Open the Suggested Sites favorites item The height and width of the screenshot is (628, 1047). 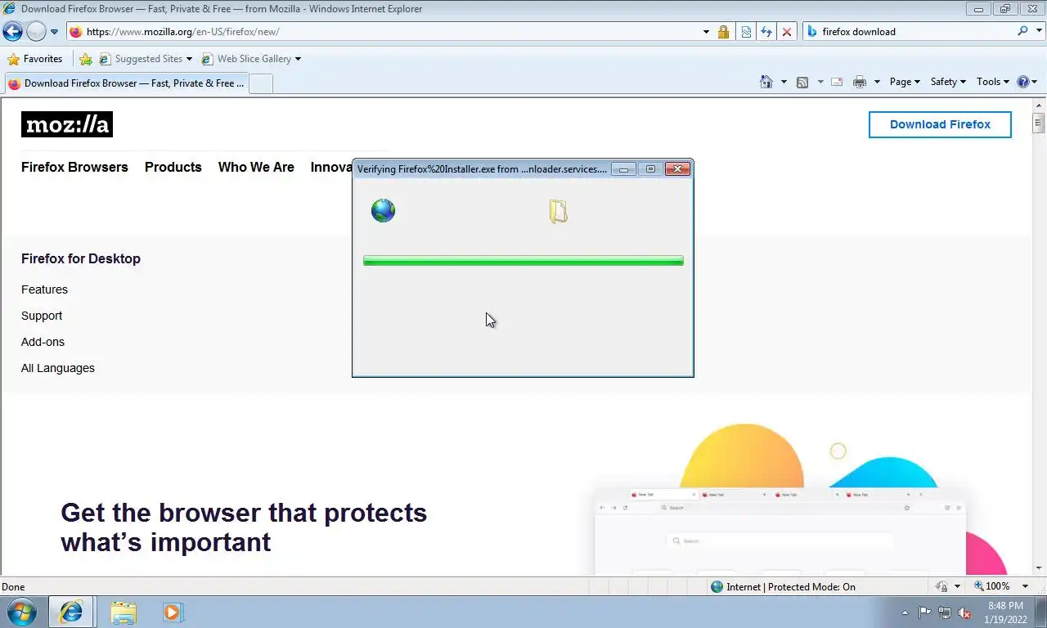146,59
